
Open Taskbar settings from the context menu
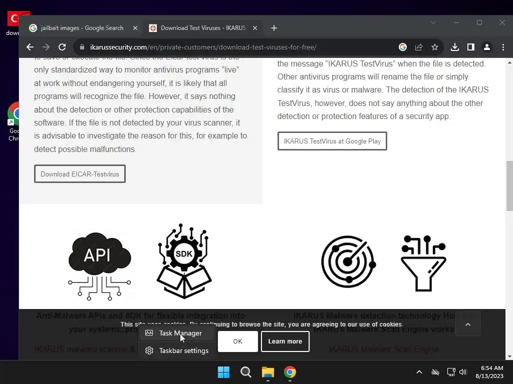pos(177,350)
